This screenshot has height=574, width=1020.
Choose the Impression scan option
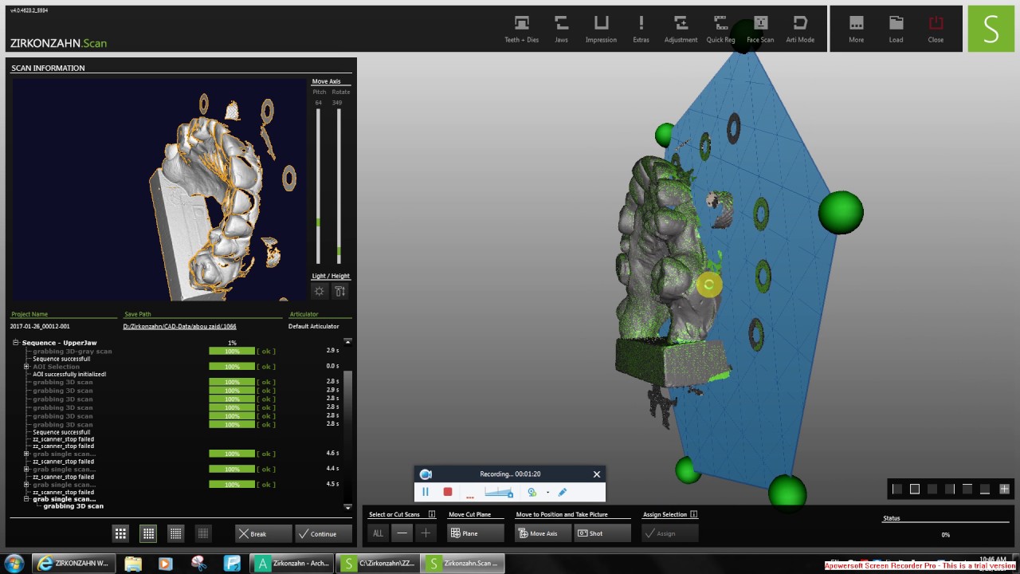[x=601, y=29]
